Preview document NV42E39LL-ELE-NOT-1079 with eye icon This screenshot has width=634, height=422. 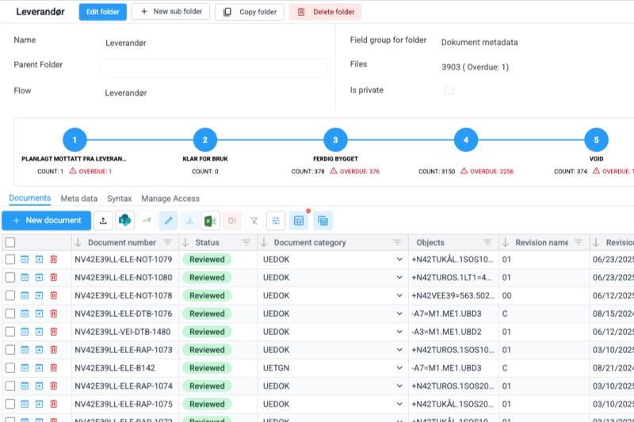point(25,259)
